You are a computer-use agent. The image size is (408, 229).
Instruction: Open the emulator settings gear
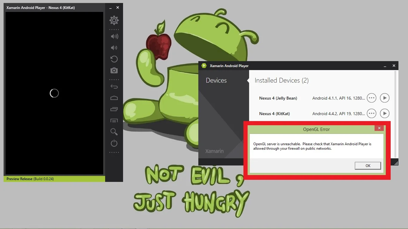click(114, 20)
